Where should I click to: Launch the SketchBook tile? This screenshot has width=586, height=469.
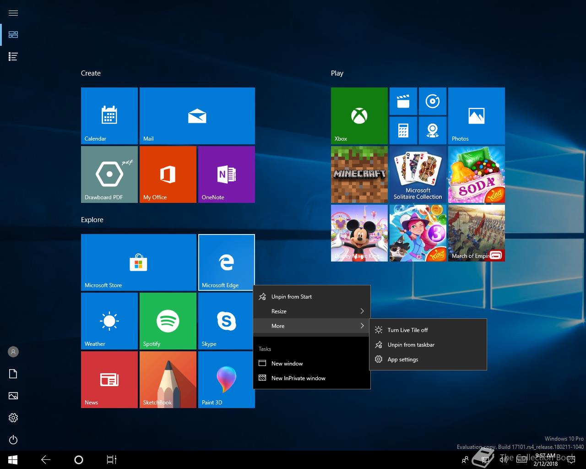[168, 380]
